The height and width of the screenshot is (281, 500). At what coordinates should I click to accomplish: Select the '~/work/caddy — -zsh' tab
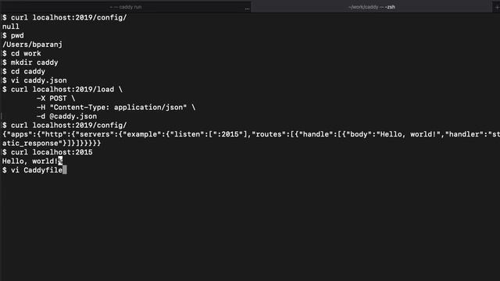point(372,7)
